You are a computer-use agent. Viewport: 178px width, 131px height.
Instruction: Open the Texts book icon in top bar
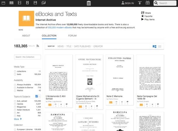coord(11,3)
